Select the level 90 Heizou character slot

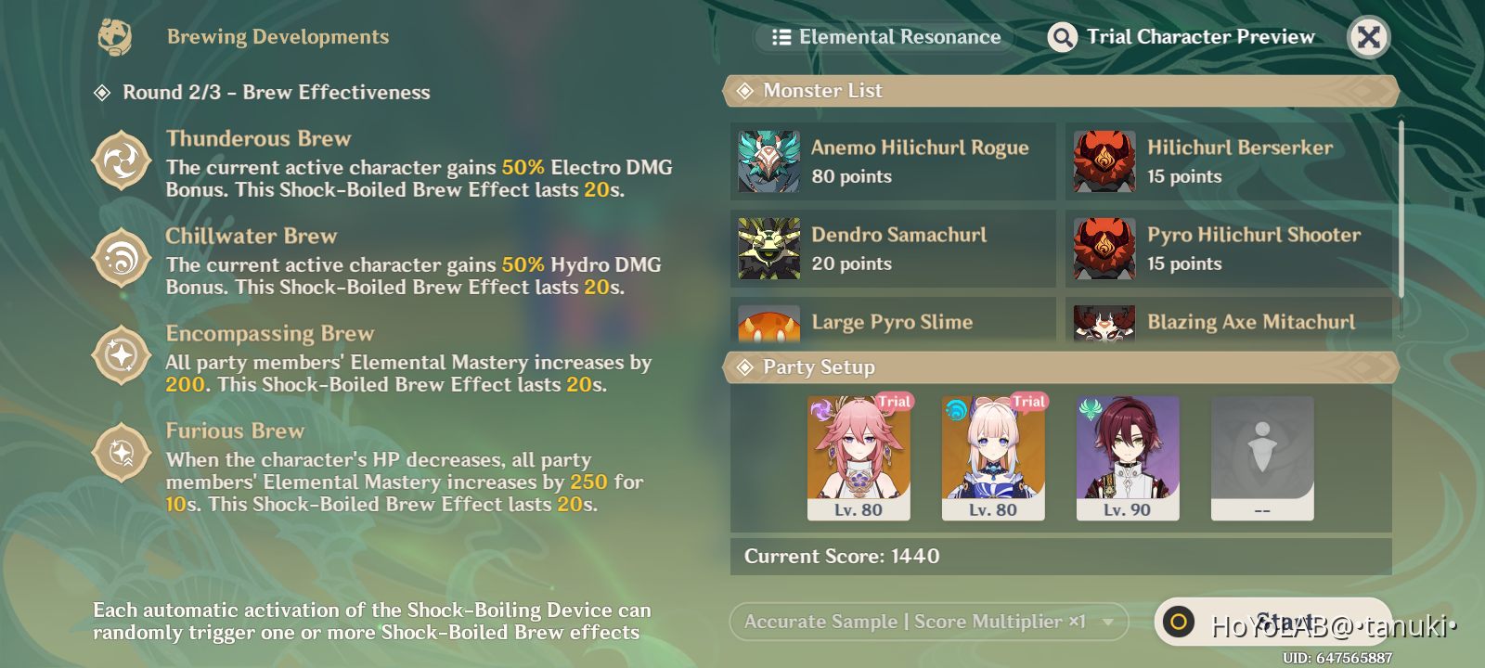click(x=1128, y=458)
